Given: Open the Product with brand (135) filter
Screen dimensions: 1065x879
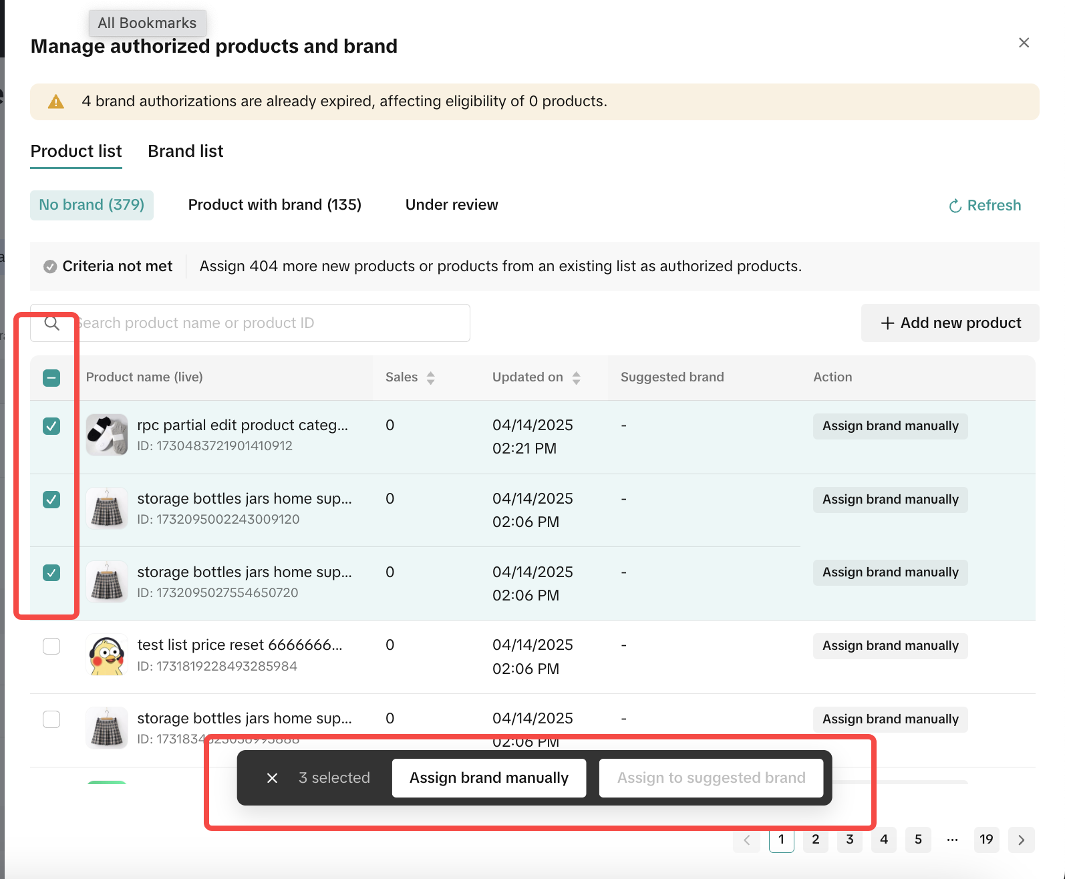Looking at the screenshot, I should pyautogui.click(x=275, y=205).
